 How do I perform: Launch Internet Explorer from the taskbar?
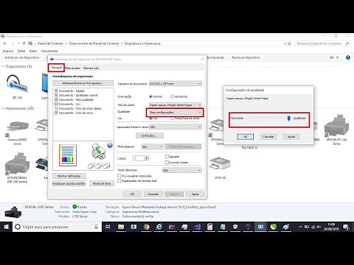[x=159, y=227]
